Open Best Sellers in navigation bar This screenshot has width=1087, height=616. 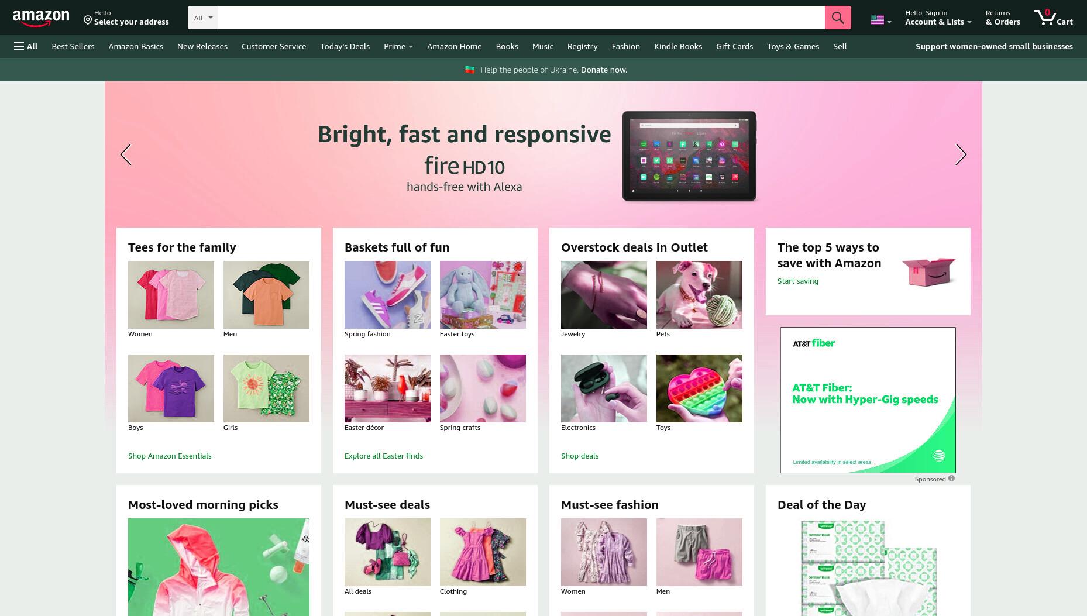point(73,46)
